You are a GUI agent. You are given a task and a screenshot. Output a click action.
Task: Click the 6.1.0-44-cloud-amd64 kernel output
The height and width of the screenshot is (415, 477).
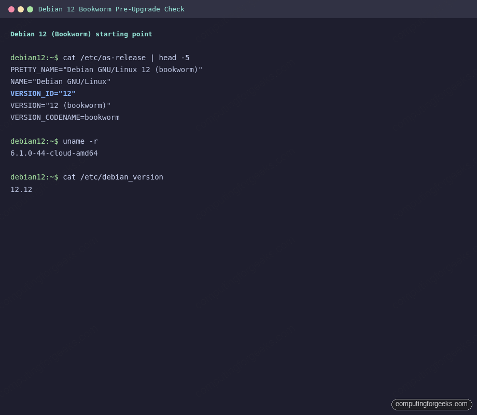(x=54, y=153)
